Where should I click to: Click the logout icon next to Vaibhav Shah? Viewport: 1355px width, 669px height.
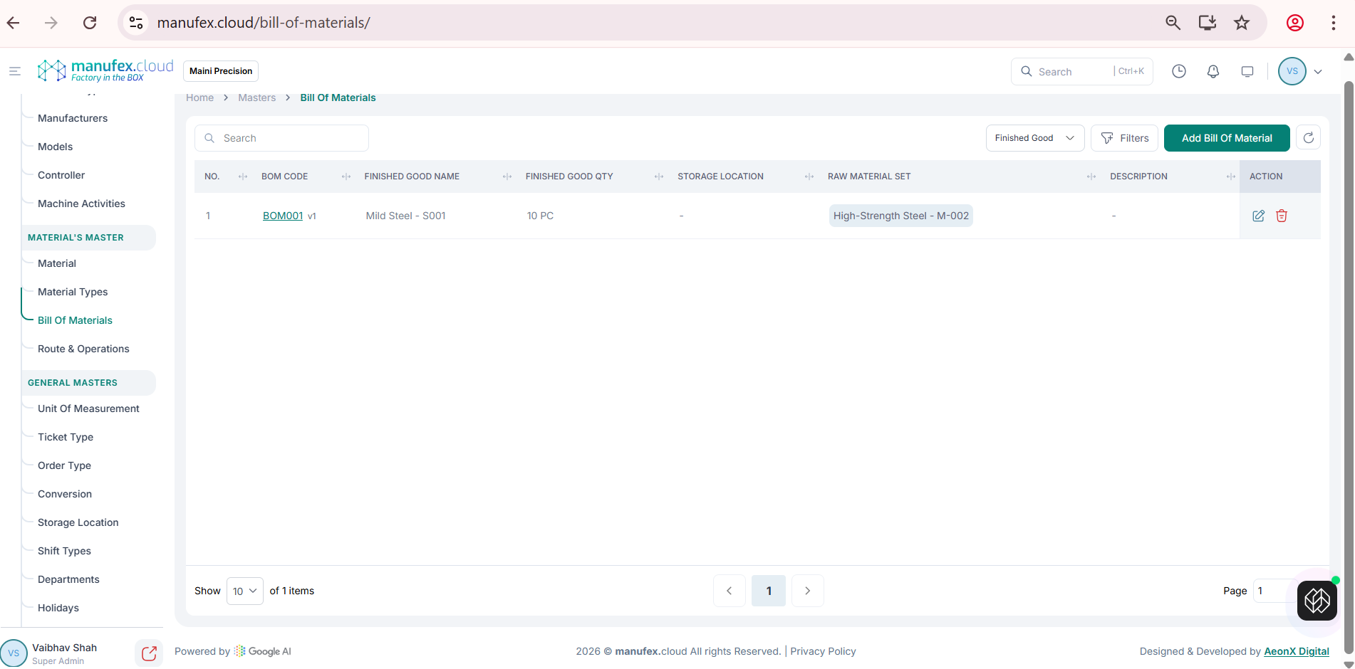pos(149,653)
